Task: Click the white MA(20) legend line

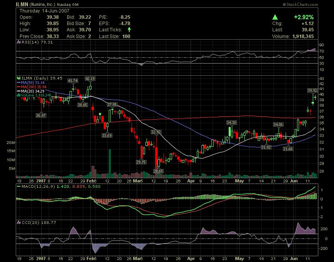Action: pos(18,91)
